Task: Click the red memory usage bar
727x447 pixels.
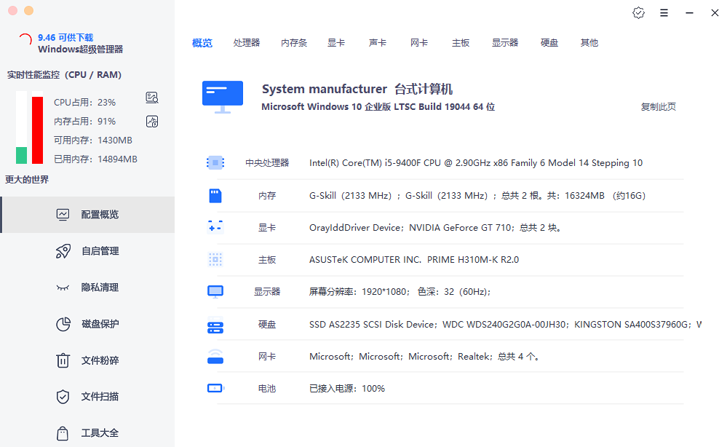Action: pyautogui.click(x=38, y=130)
